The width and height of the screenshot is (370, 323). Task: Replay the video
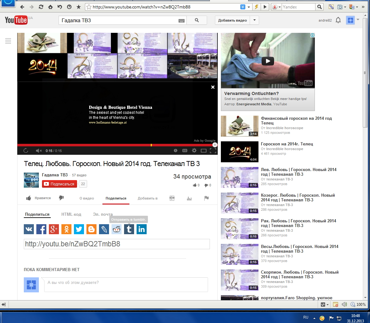[26, 151]
